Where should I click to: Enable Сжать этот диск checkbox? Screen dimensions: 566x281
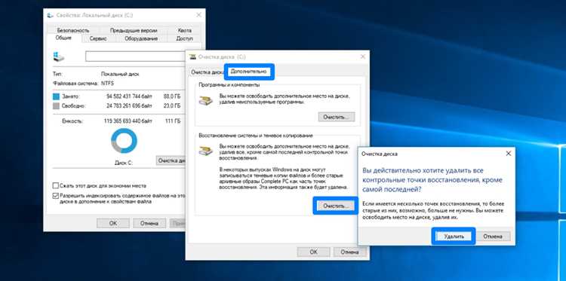pos(56,186)
